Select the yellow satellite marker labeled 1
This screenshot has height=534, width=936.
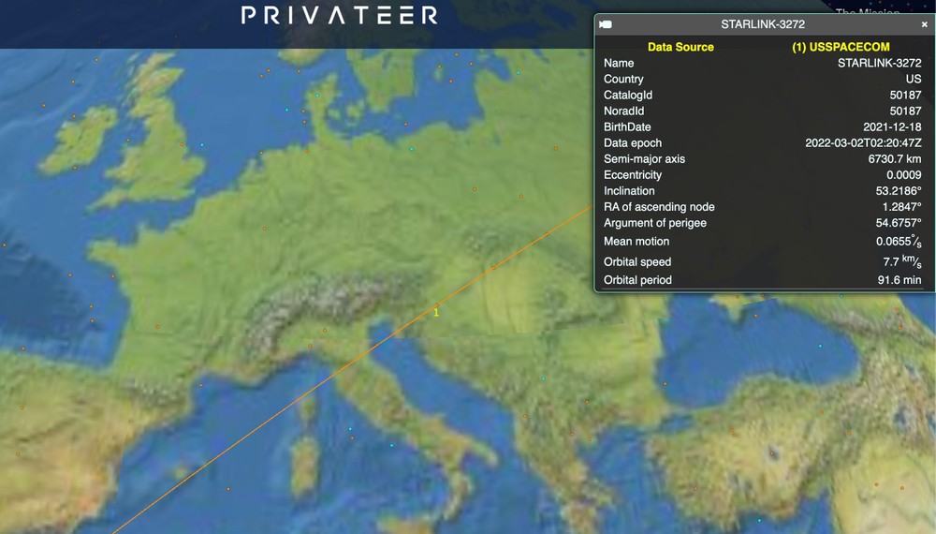436,313
